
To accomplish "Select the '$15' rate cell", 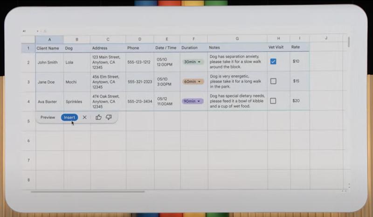I will coord(300,81).
